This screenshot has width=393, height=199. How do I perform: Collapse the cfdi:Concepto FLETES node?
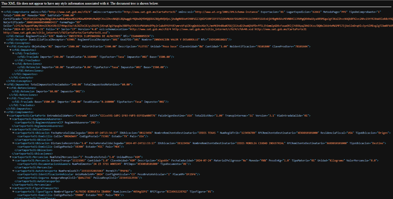coord(8,46)
